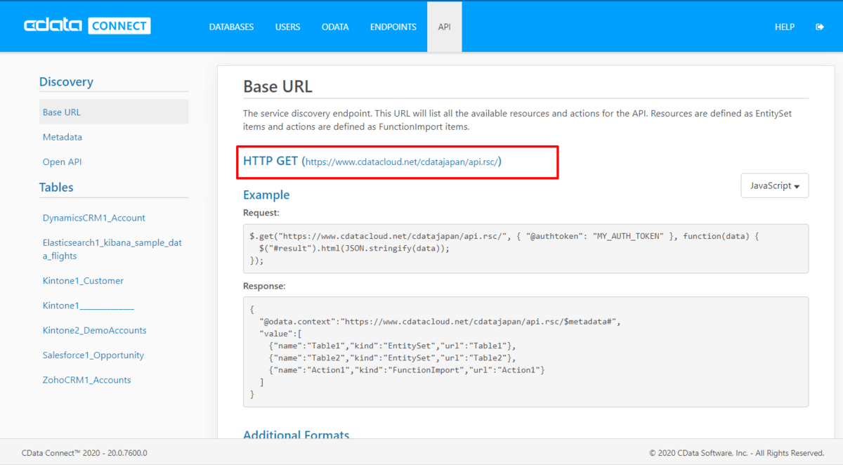Screen dimensions: 843x465
Task: Click the logout icon in header
Action: click(819, 27)
